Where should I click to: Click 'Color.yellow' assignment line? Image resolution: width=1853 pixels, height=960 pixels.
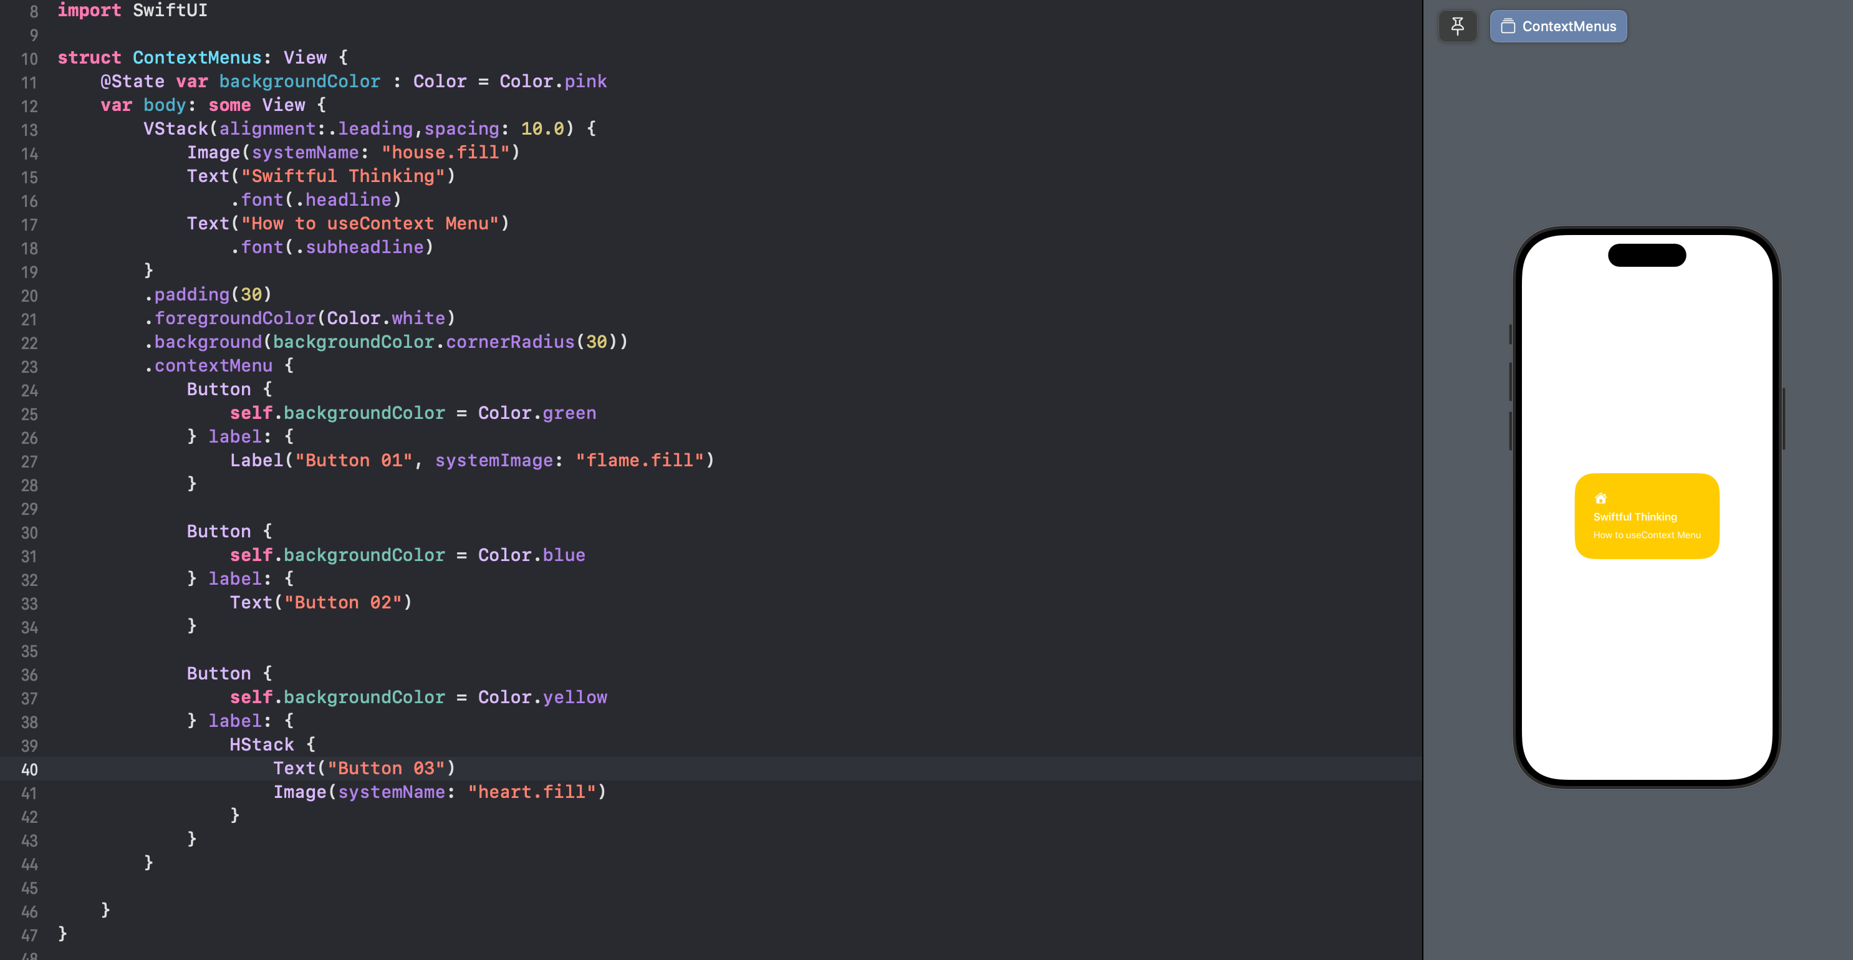418,698
